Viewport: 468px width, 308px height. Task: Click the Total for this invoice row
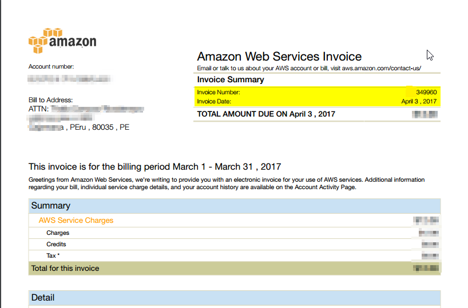pyautogui.click(x=65, y=268)
